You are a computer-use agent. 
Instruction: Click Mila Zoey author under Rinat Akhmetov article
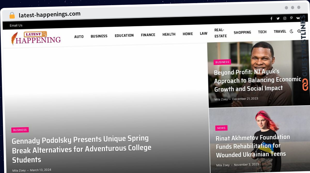click(223, 165)
